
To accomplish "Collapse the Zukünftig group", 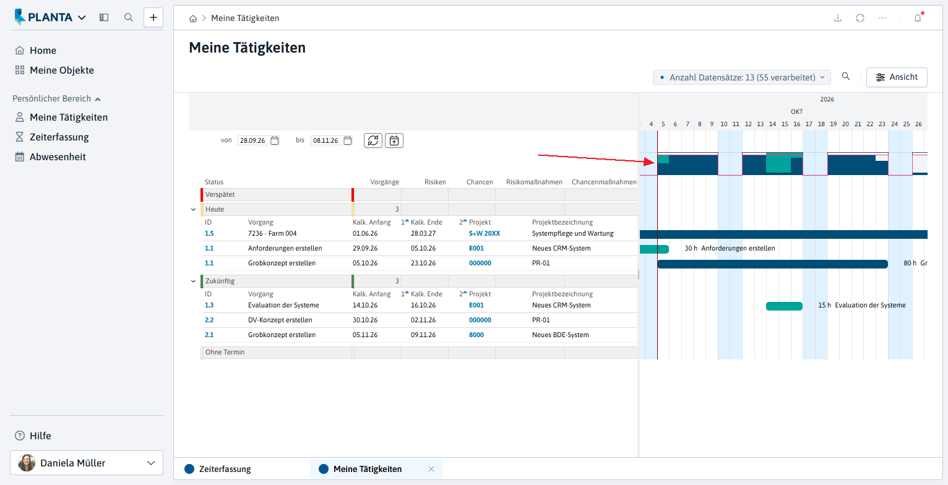I will (x=194, y=281).
